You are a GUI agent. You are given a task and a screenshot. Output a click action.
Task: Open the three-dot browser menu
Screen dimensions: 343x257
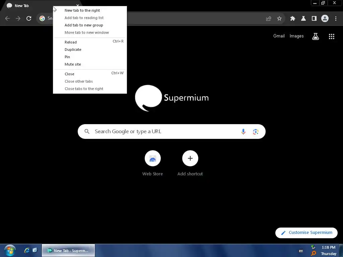(336, 19)
